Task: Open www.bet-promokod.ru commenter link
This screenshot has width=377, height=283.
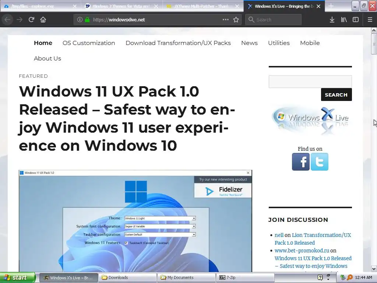Action: pos(302,251)
